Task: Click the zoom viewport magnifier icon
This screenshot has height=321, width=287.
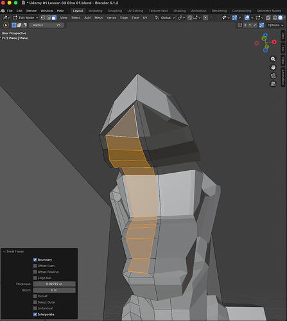Action: (273, 59)
